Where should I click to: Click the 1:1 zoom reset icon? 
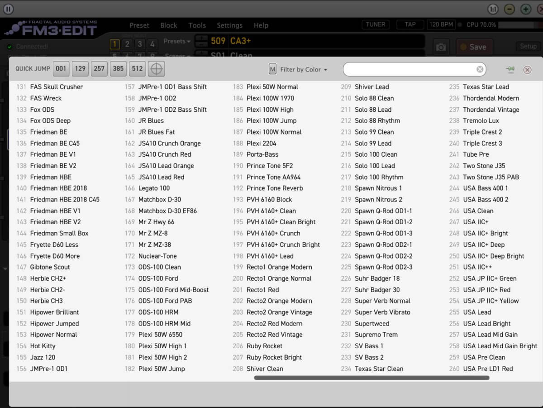[493, 9]
